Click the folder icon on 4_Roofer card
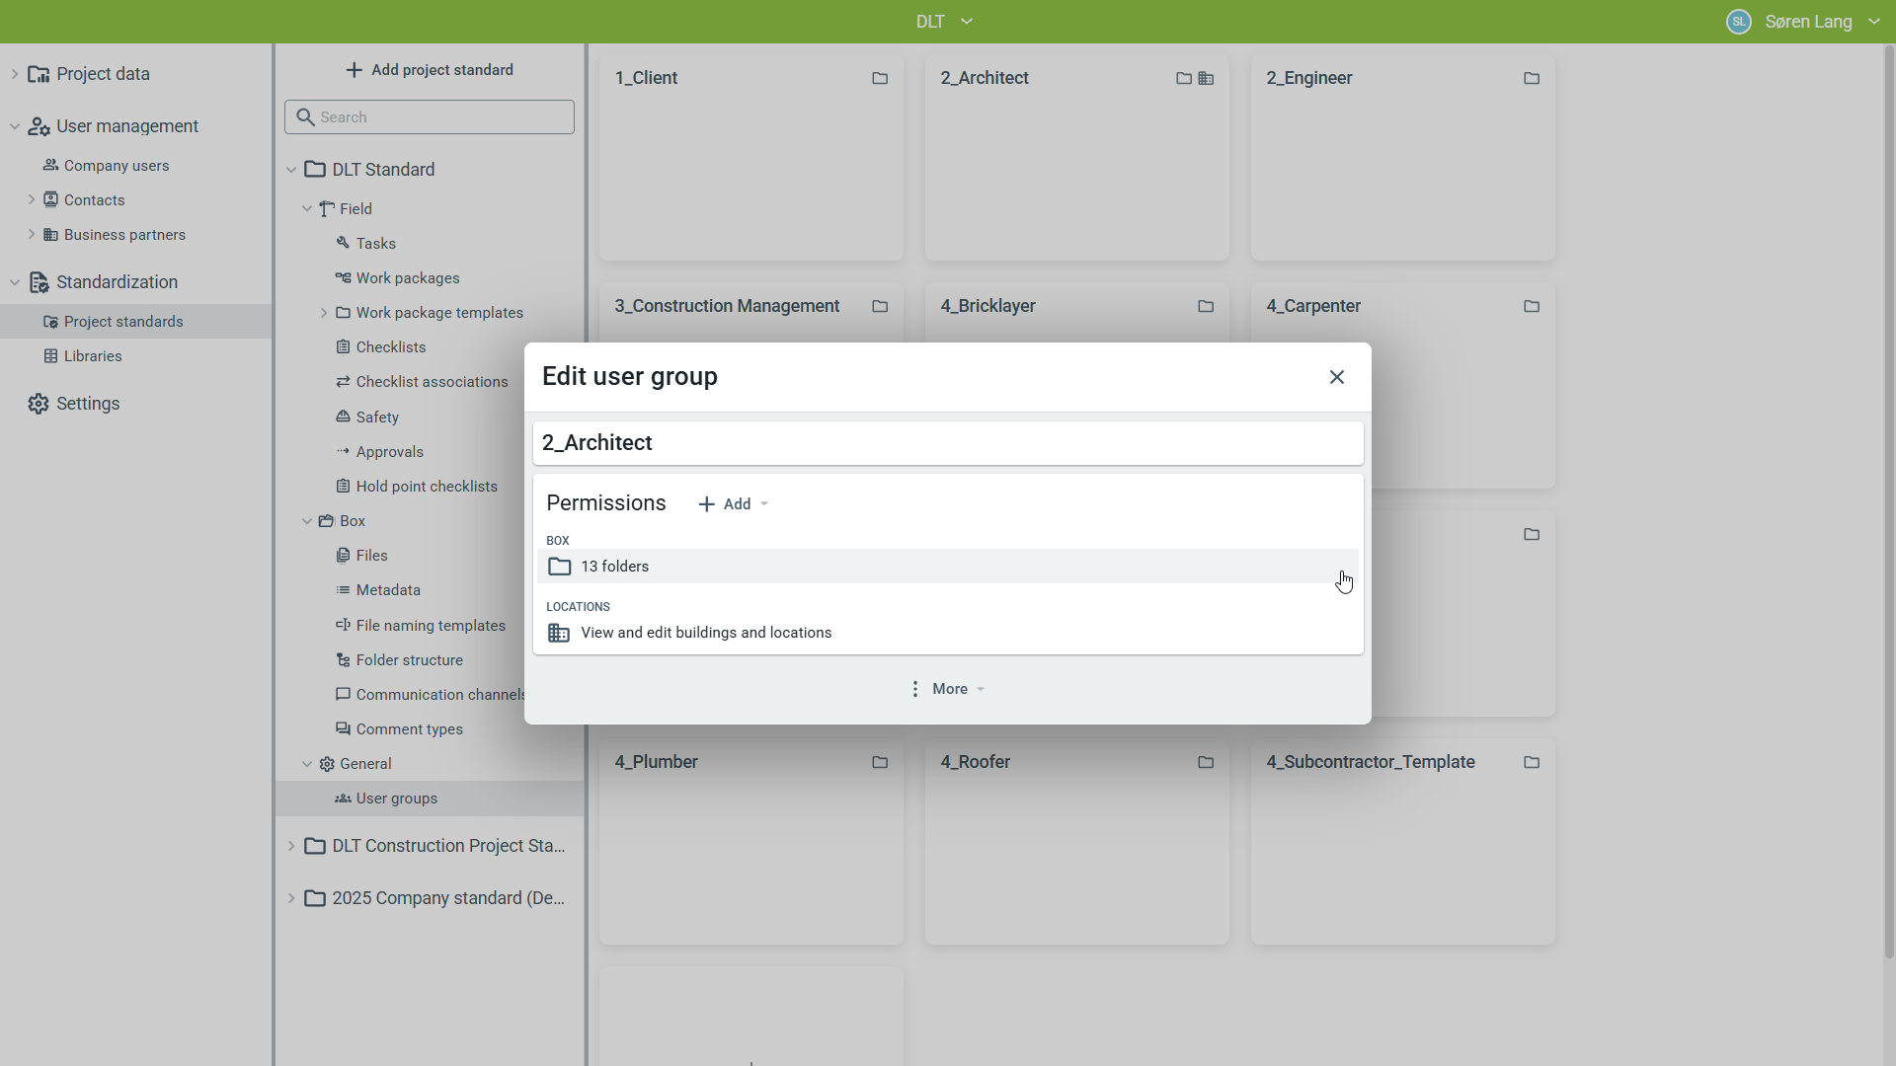Viewport: 1896px width, 1066px height. pyautogui.click(x=1206, y=762)
